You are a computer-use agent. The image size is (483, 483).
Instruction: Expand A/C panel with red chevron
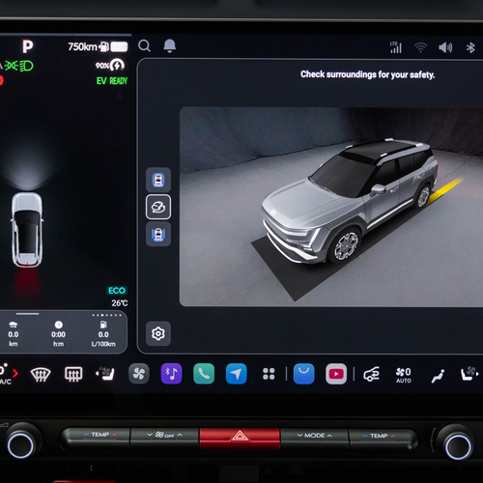(14, 373)
